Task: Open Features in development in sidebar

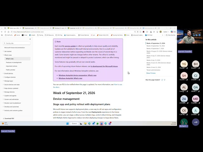Action: tap(14, 62)
